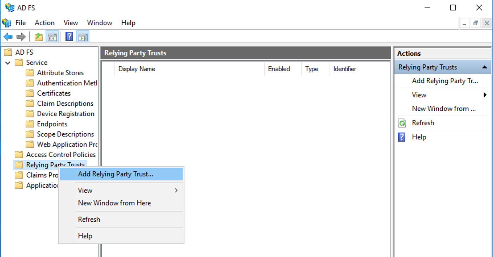
Task: Click the Refresh icon in the Actions pane
Action: [402, 123]
